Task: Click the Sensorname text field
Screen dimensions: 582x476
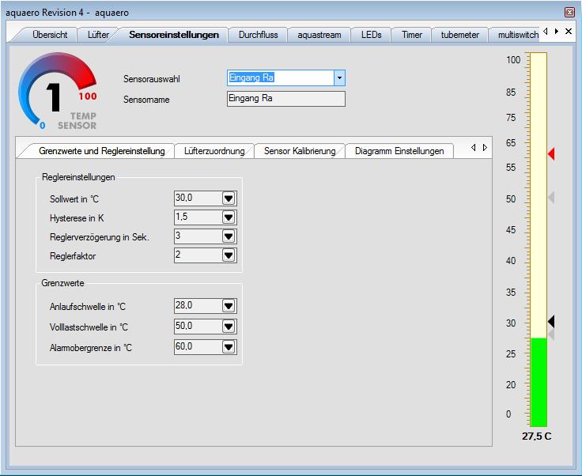Action: coord(285,99)
